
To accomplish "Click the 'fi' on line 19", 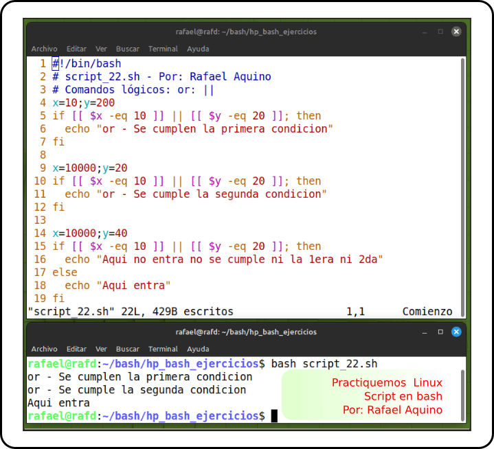I will pyautogui.click(x=58, y=298).
